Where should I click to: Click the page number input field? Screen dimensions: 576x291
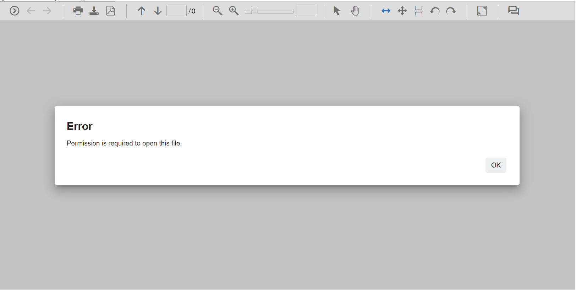coord(176,11)
